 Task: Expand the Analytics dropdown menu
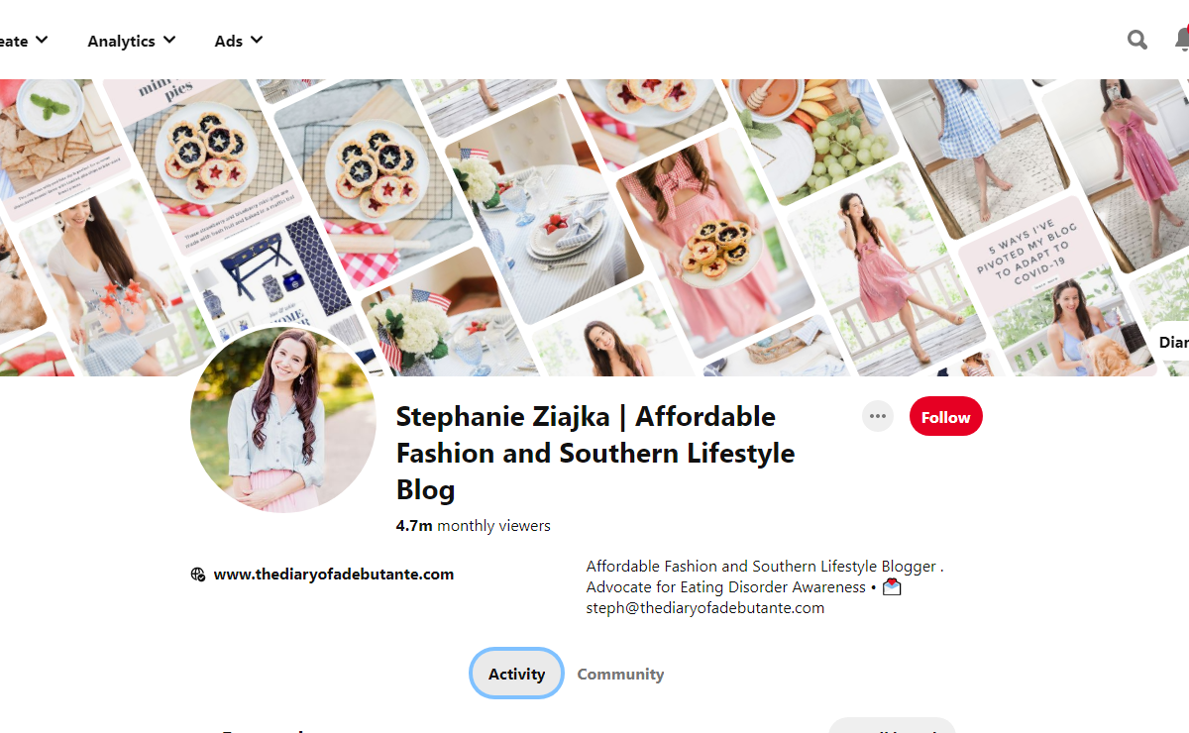pyautogui.click(x=132, y=41)
